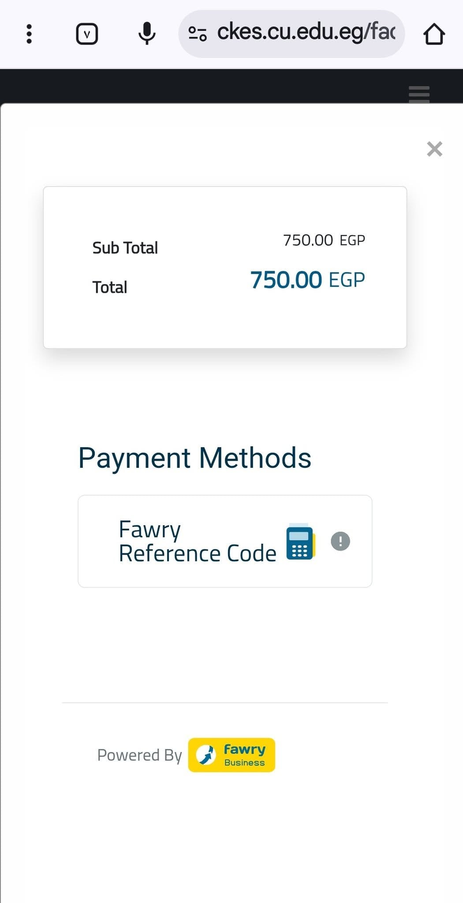Tap the Powered By text

[139, 755]
